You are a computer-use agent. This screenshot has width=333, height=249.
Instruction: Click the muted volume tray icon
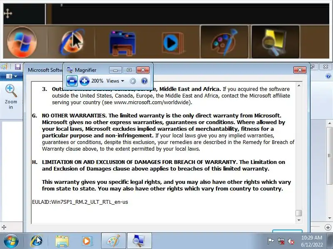coord(291,241)
